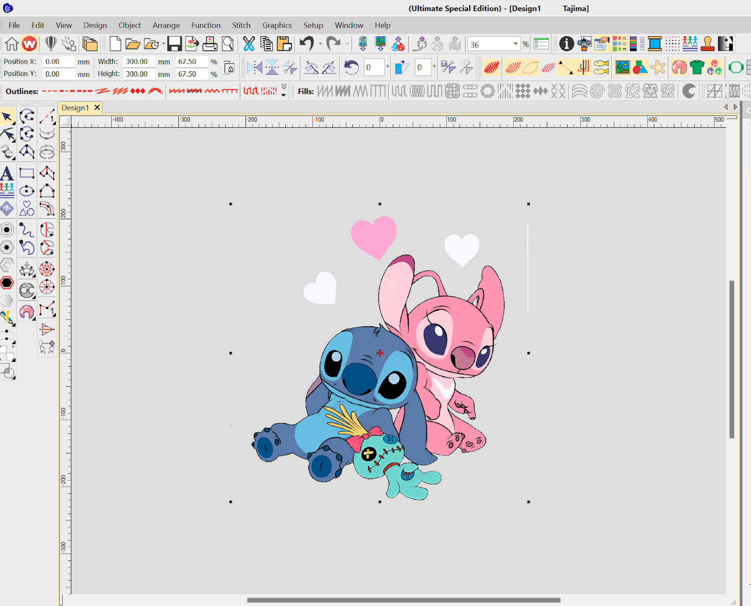Click the Width 300.00 input field
The image size is (751, 606).
139,61
